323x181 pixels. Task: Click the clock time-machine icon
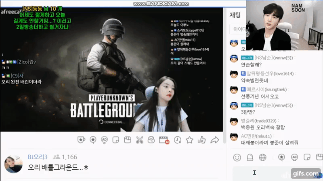click(x=178, y=140)
